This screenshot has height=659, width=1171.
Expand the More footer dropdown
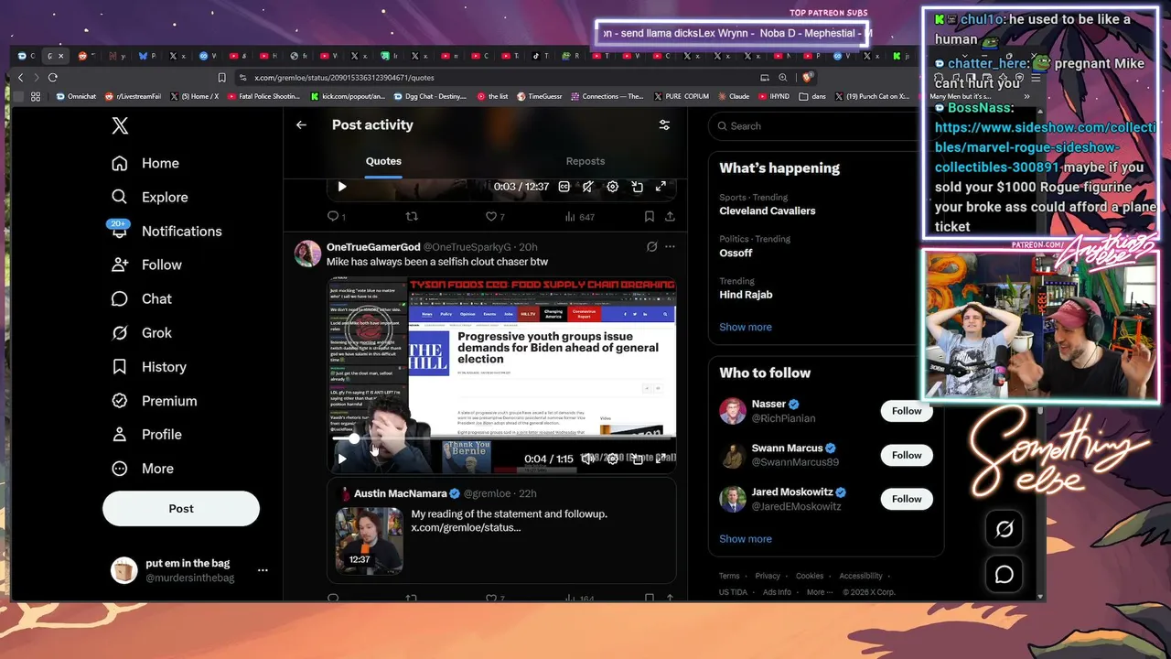(x=819, y=592)
